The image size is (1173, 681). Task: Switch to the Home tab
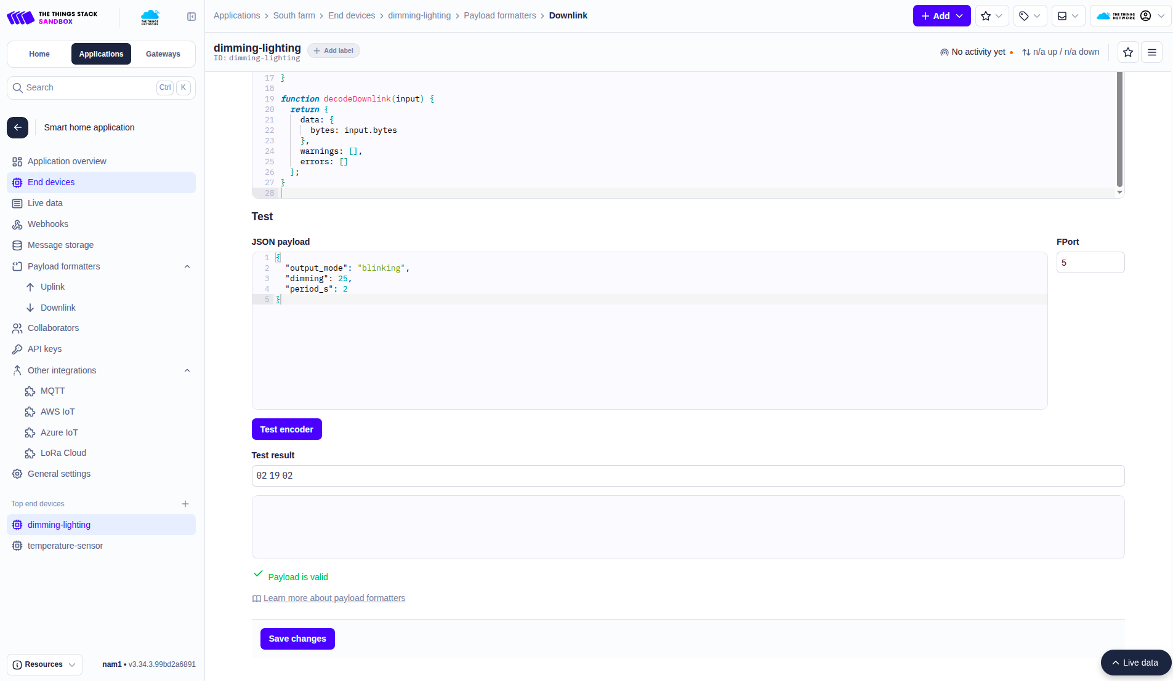coord(39,54)
